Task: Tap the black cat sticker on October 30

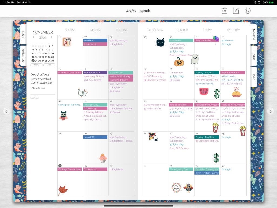Action: click(x=160, y=42)
